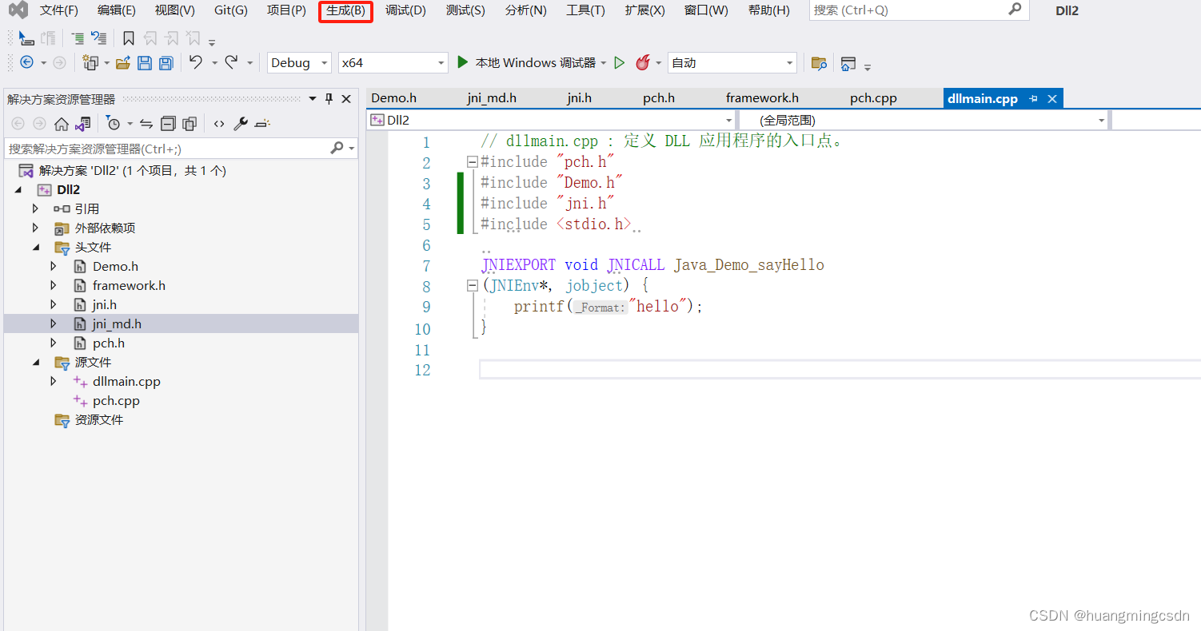The image size is (1201, 631).
Task: Open the 工具(T) tools menu
Action: 585,10
